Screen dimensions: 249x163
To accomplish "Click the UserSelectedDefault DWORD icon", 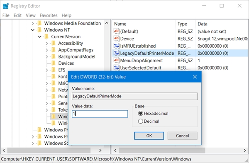I will pyautogui.click(x=116, y=68).
